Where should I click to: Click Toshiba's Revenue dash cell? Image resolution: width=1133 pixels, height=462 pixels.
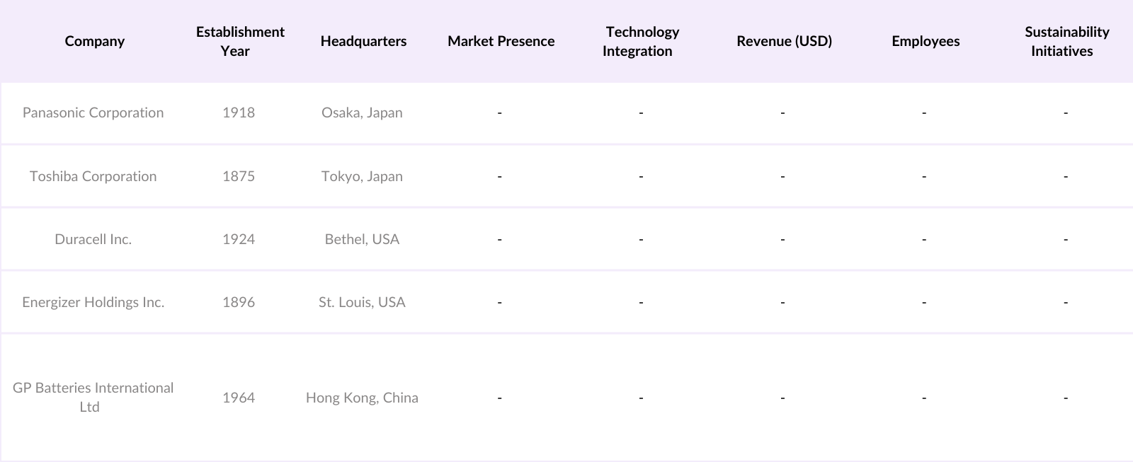tap(782, 176)
